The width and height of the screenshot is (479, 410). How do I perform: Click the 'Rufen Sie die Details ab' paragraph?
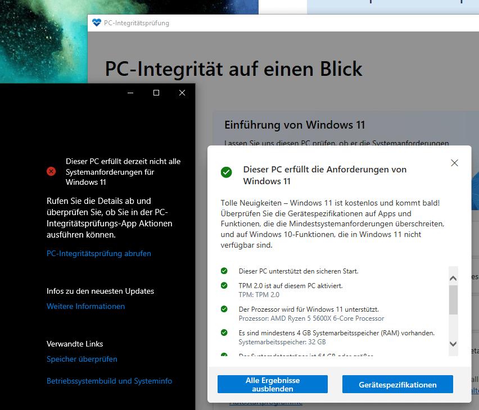[x=110, y=218]
